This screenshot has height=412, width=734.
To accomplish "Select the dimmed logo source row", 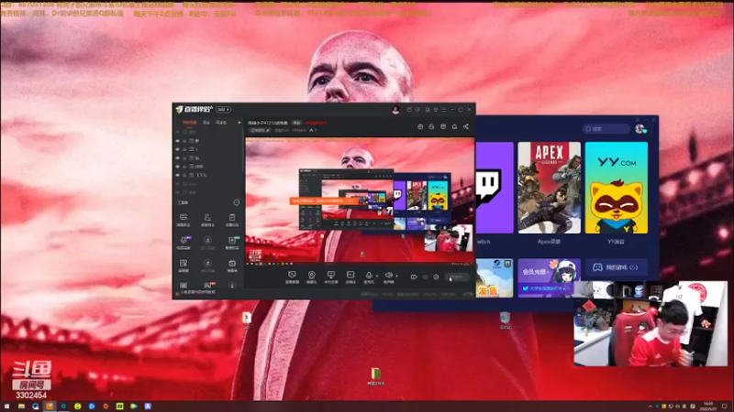I will [209, 184].
